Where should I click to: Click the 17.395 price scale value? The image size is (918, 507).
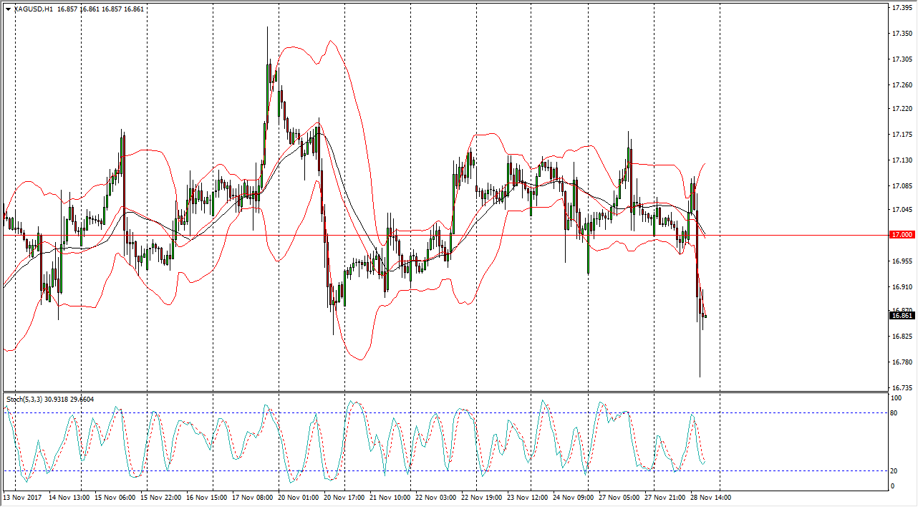902,8
